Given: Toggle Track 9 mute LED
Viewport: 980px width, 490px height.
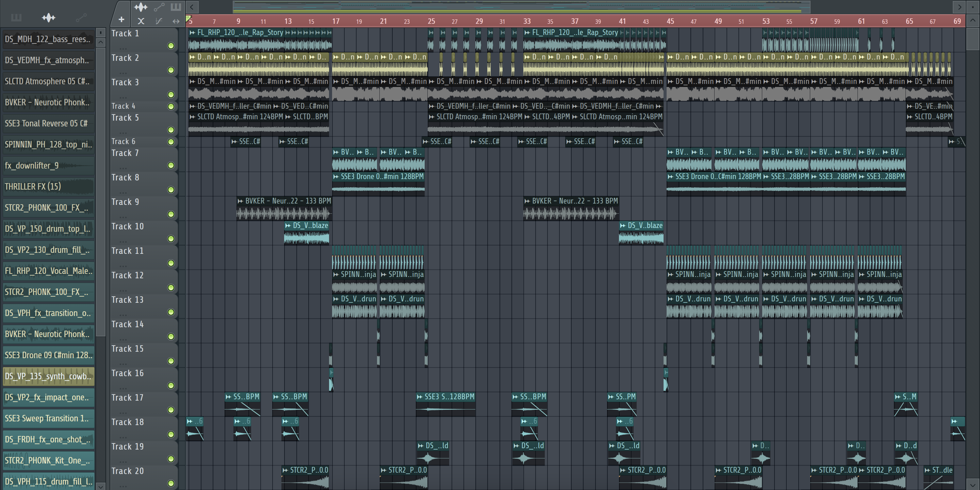Looking at the screenshot, I should coord(171,214).
